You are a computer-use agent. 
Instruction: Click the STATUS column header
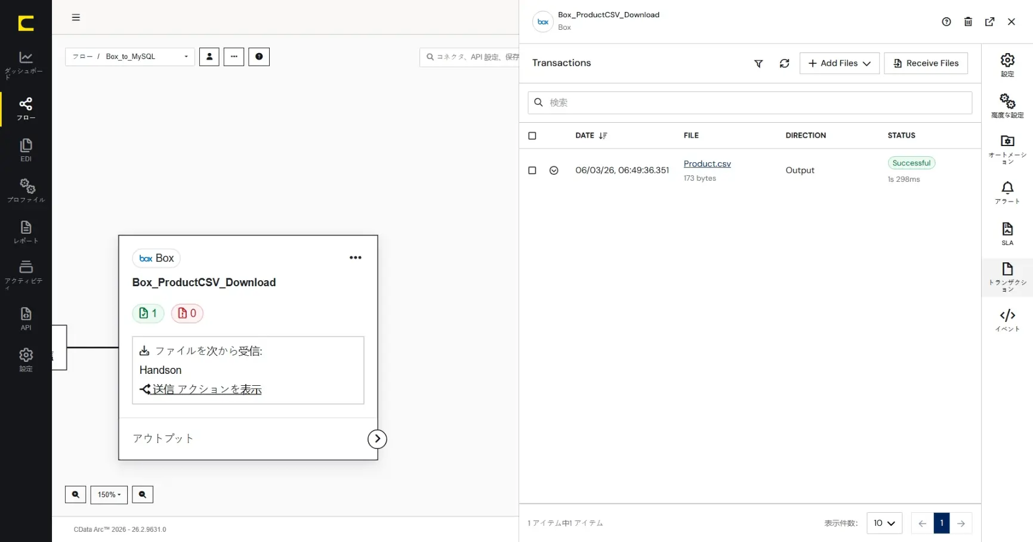[x=901, y=135]
